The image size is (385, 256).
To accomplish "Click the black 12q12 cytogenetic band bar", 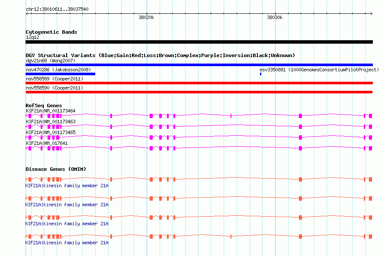I will point(199,42).
